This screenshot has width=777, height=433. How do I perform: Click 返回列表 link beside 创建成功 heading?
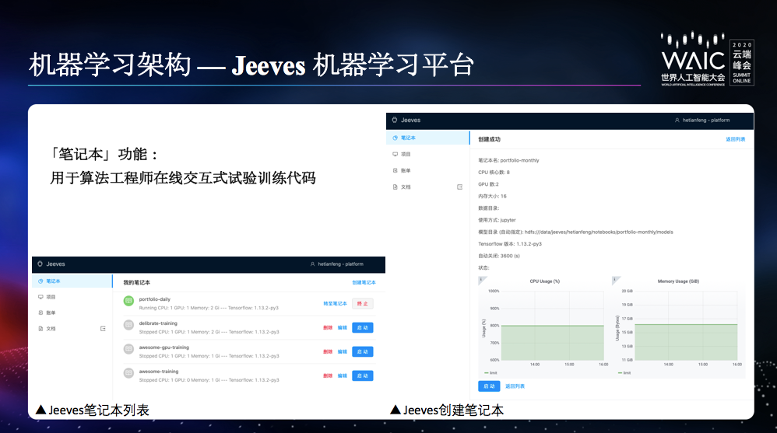tap(736, 140)
